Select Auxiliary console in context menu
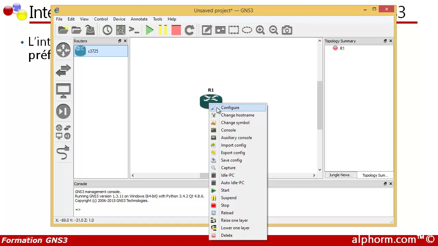The width and height of the screenshot is (438, 246). click(x=238, y=138)
